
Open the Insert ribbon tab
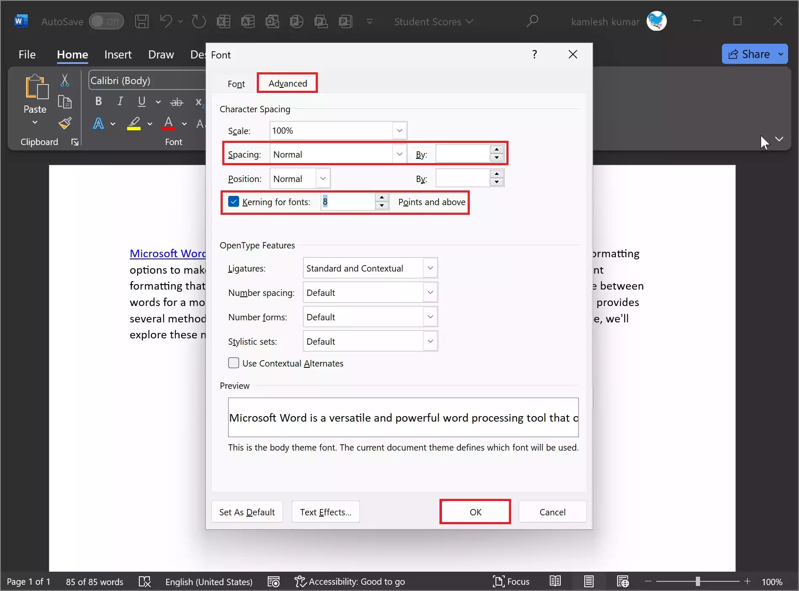(118, 54)
